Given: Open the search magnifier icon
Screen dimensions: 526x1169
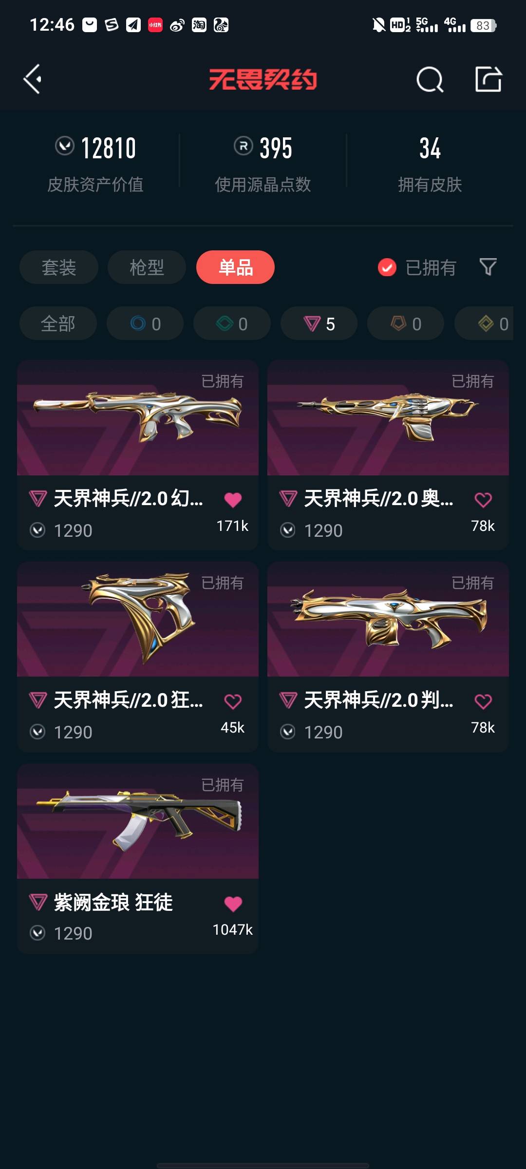Looking at the screenshot, I should (430, 79).
